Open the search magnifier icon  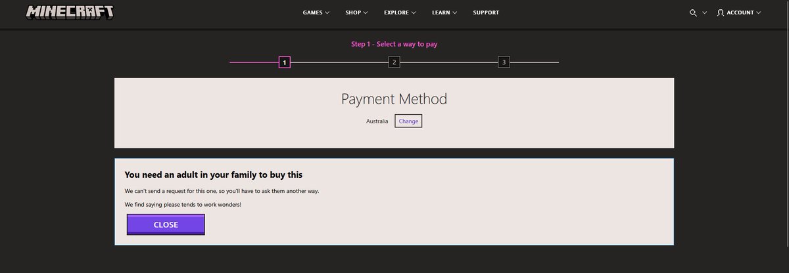click(x=693, y=12)
